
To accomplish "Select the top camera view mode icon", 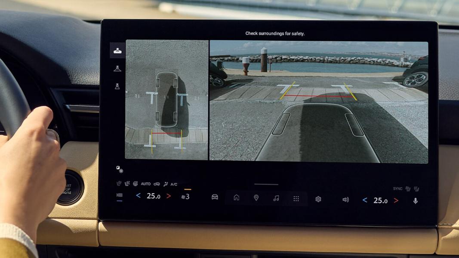I will tap(117, 51).
